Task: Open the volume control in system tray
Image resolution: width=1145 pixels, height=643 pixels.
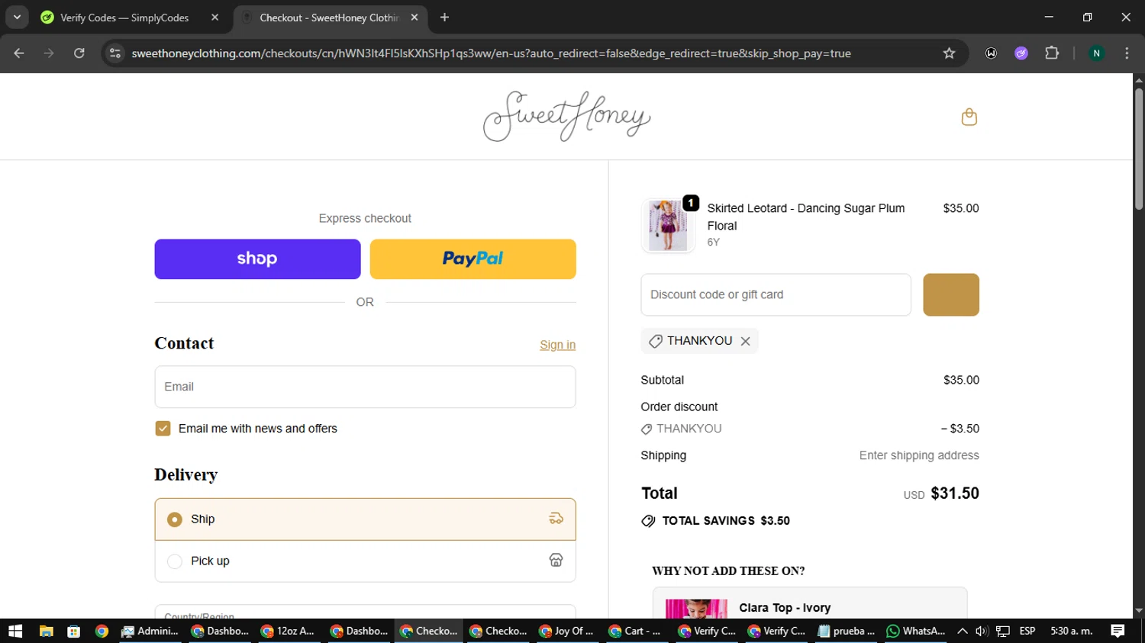Action: point(982,631)
